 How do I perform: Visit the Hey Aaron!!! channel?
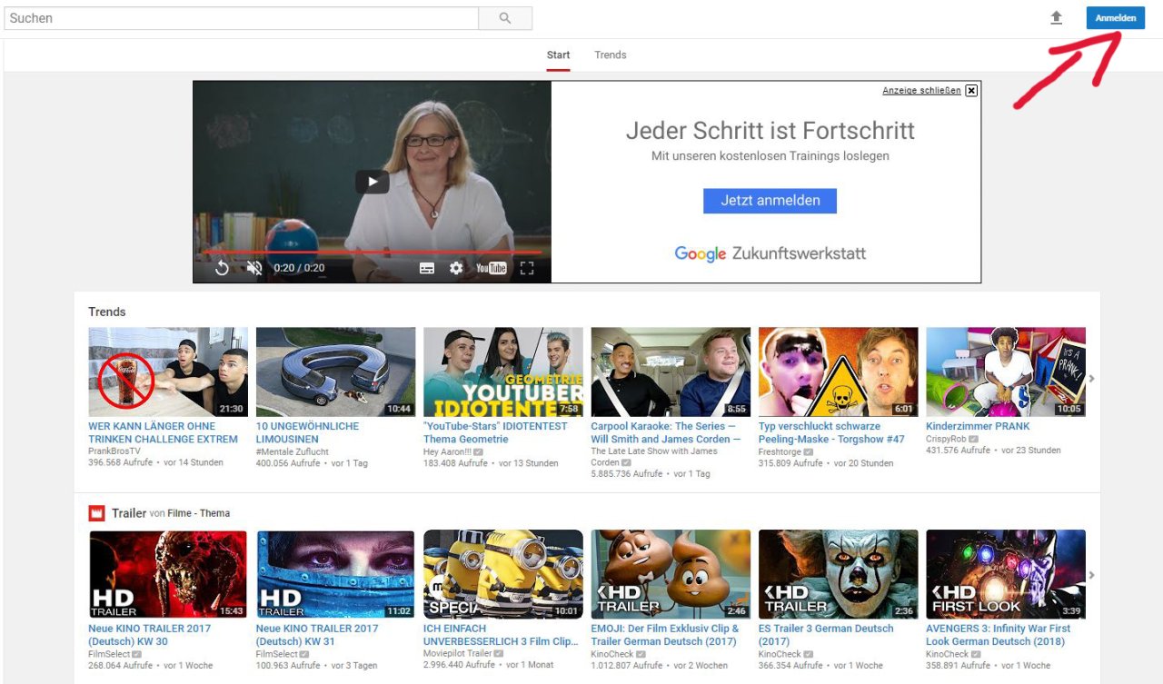[448, 451]
